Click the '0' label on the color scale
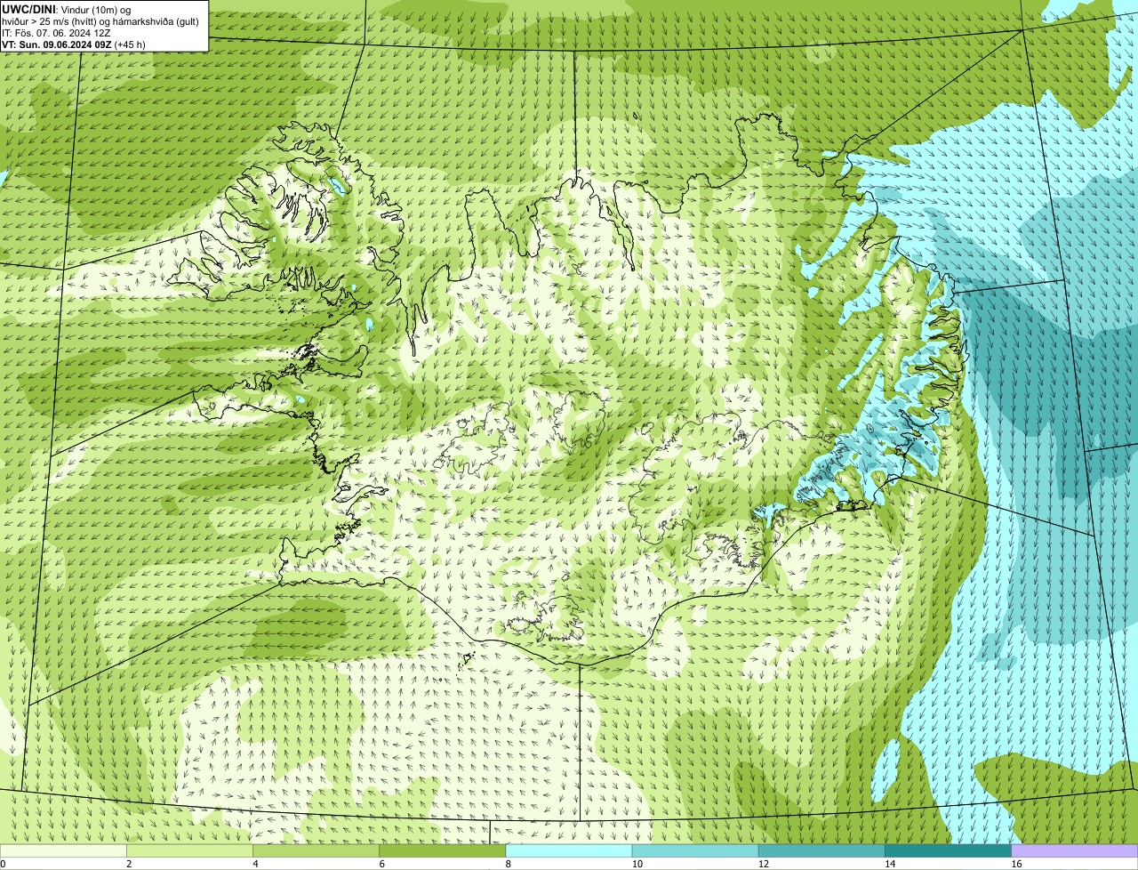This screenshot has width=1138, height=870. click(x=3, y=864)
